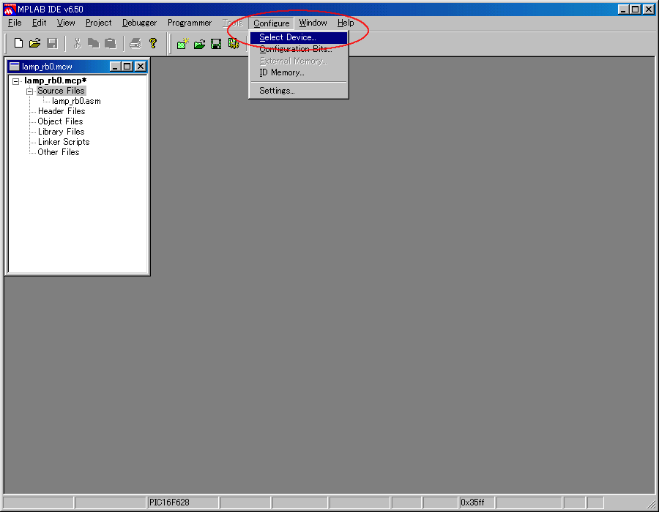Maximize the lamp_rb0.mcw project window
659x512 pixels.
(x=127, y=67)
